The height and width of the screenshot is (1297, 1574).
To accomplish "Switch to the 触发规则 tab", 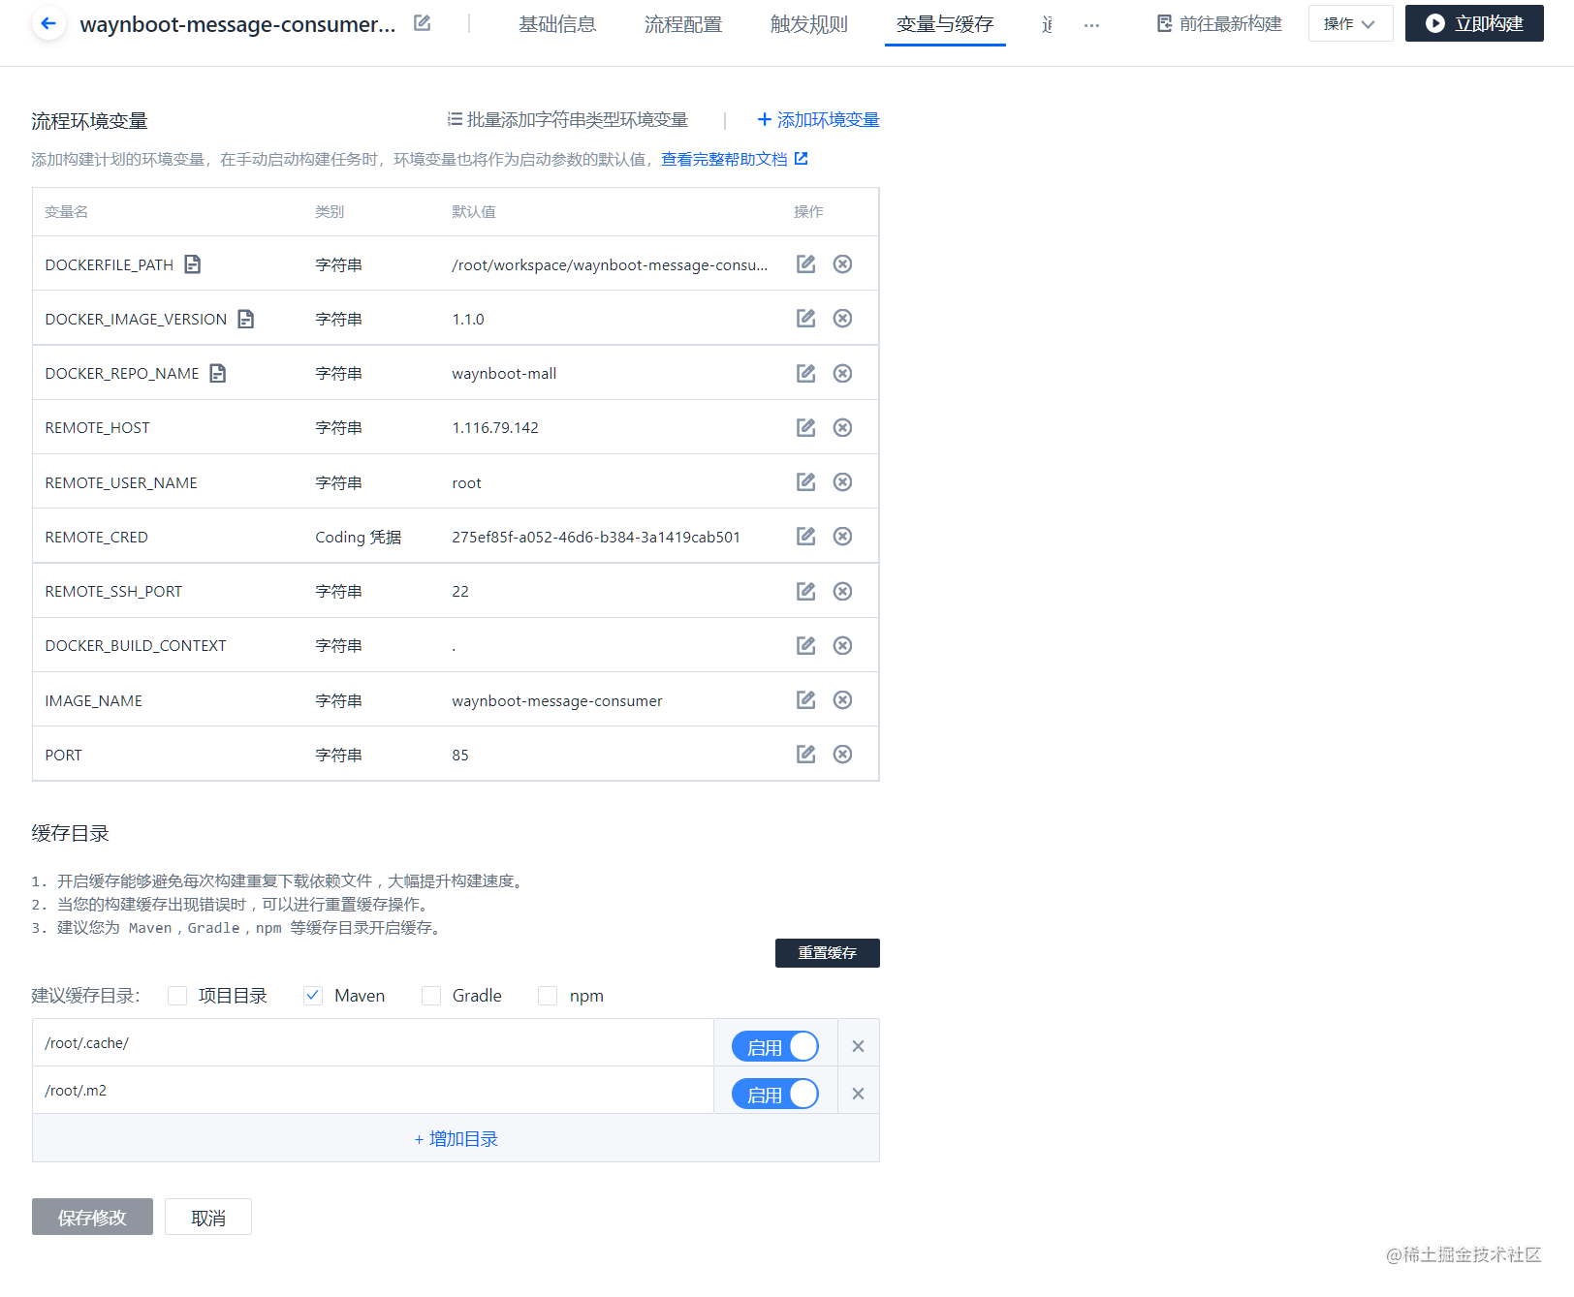I will click(x=808, y=24).
